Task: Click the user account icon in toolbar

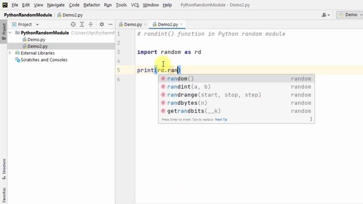Action: (325, 15)
